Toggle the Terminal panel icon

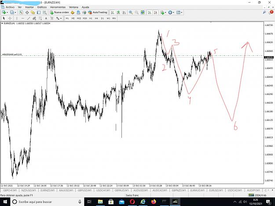39,12
